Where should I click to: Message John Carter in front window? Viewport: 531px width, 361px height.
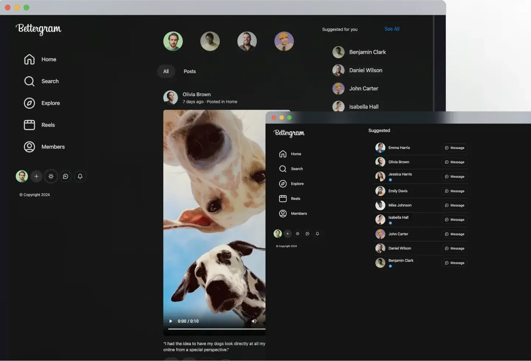tap(454, 234)
